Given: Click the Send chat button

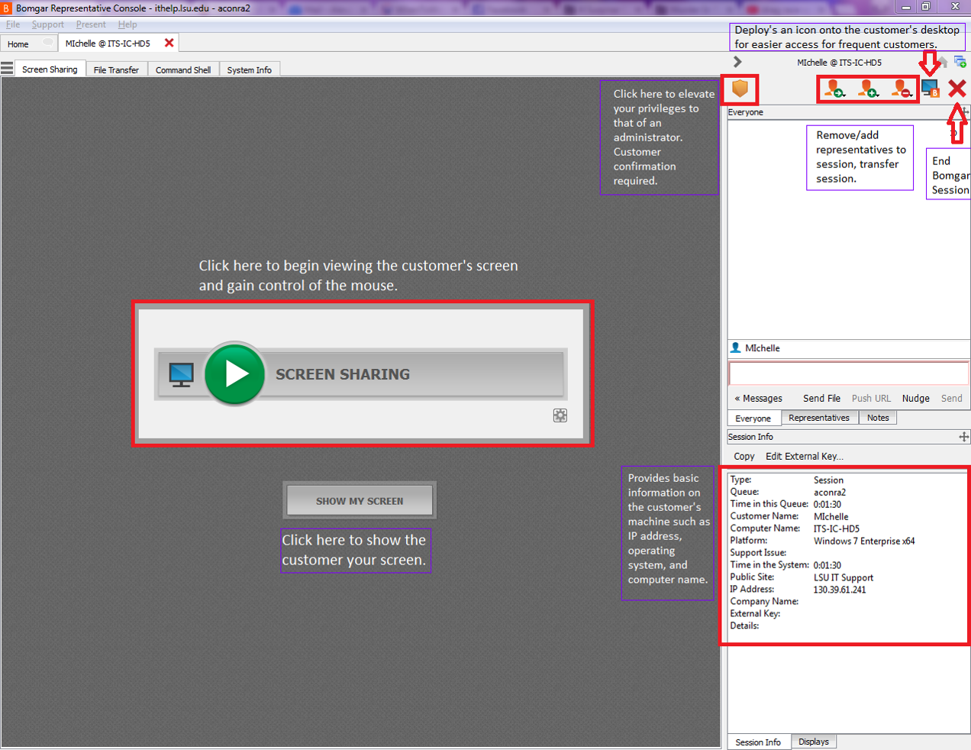Looking at the screenshot, I should (x=951, y=399).
